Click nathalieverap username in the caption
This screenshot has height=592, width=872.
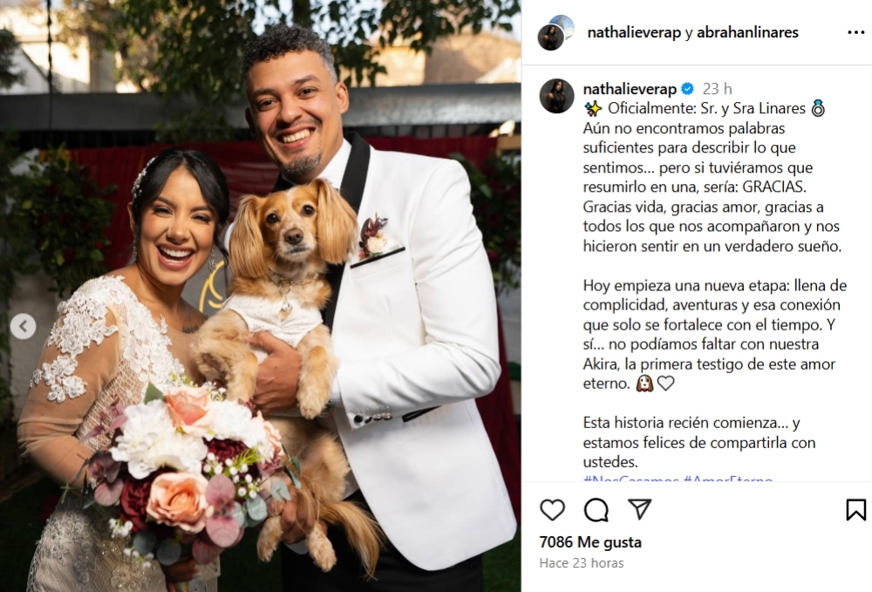point(630,89)
